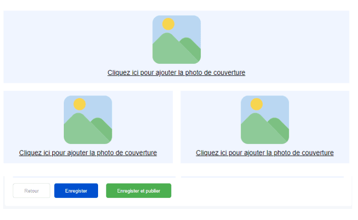
Task: Open cover photo link in bottom-left panel
Action: 88,153
